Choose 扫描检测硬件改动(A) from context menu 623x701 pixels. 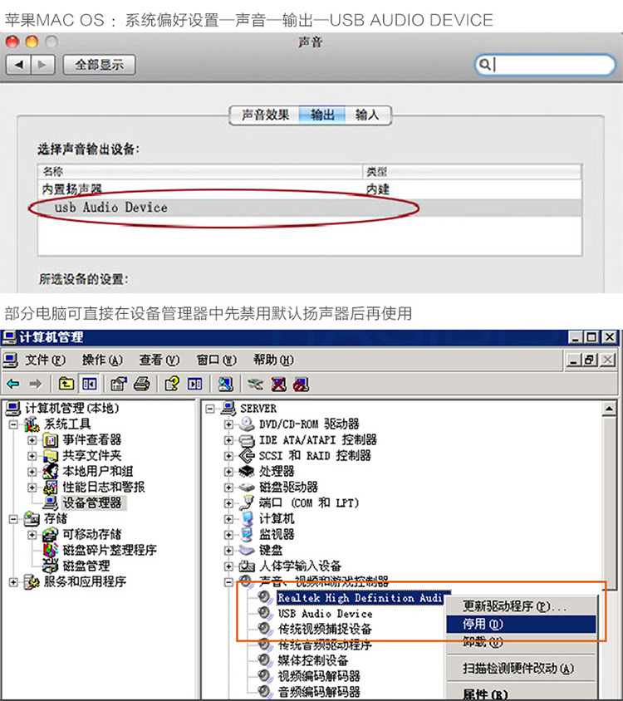point(522,669)
